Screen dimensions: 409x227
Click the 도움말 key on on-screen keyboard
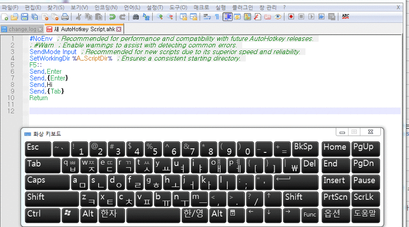point(365,216)
